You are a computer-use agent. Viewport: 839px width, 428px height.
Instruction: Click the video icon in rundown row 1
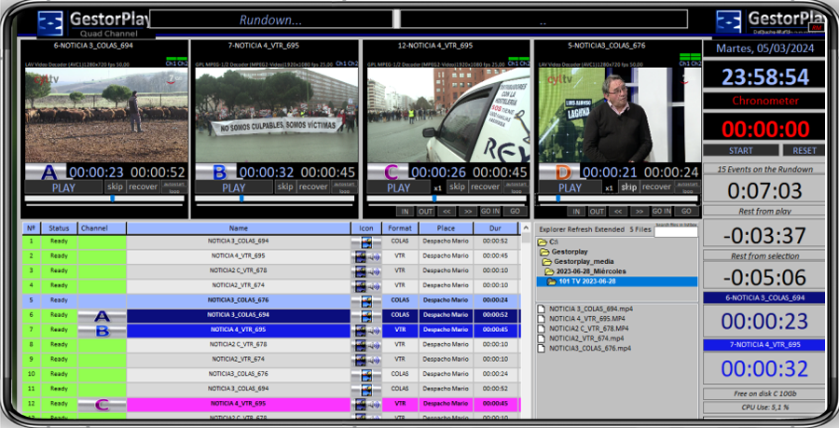click(365, 242)
